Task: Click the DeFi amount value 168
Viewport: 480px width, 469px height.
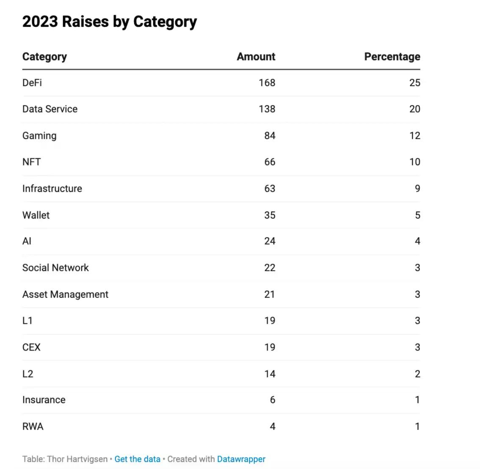Action: tap(267, 83)
